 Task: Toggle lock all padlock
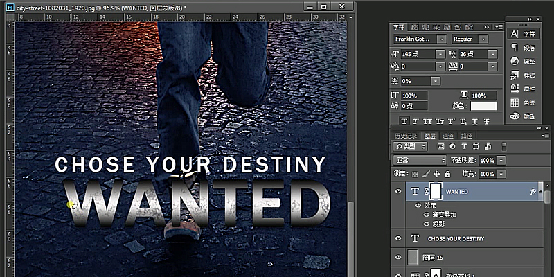[x=447, y=174]
